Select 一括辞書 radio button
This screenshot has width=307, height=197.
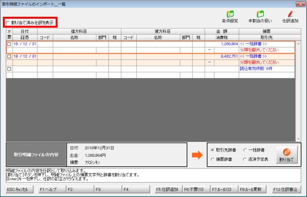point(245,150)
